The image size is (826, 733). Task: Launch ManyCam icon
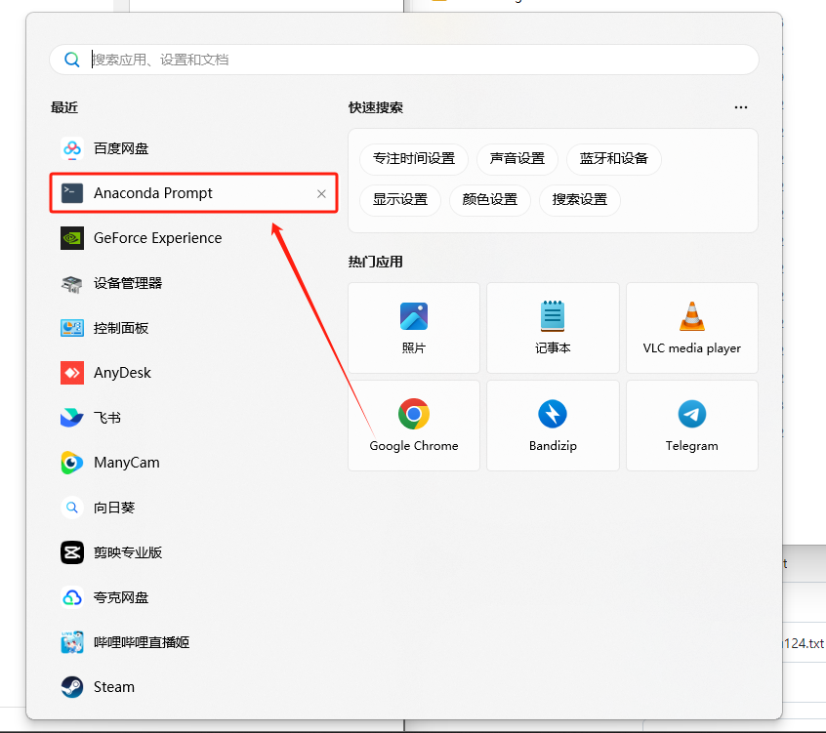[72, 463]
